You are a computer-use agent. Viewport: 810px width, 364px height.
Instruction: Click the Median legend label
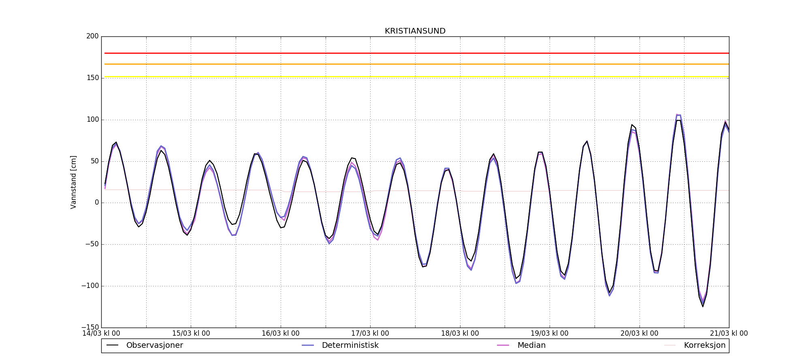531,345
